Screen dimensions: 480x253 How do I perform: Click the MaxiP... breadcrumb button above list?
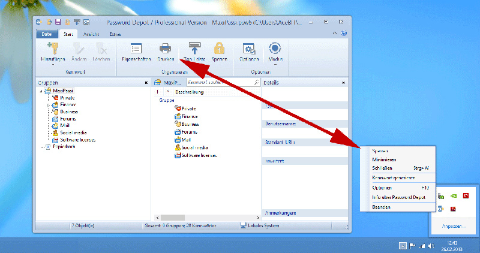[168, 82]
